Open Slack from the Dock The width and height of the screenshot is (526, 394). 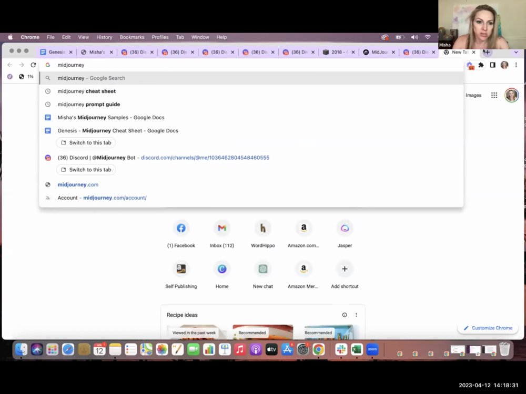(341, 349)
